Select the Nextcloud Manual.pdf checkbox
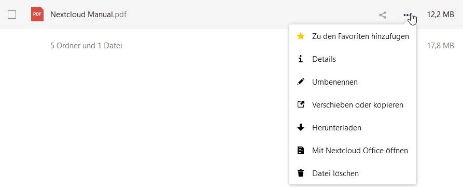This screenshot has height=187, width=463. tap(12, 15)
